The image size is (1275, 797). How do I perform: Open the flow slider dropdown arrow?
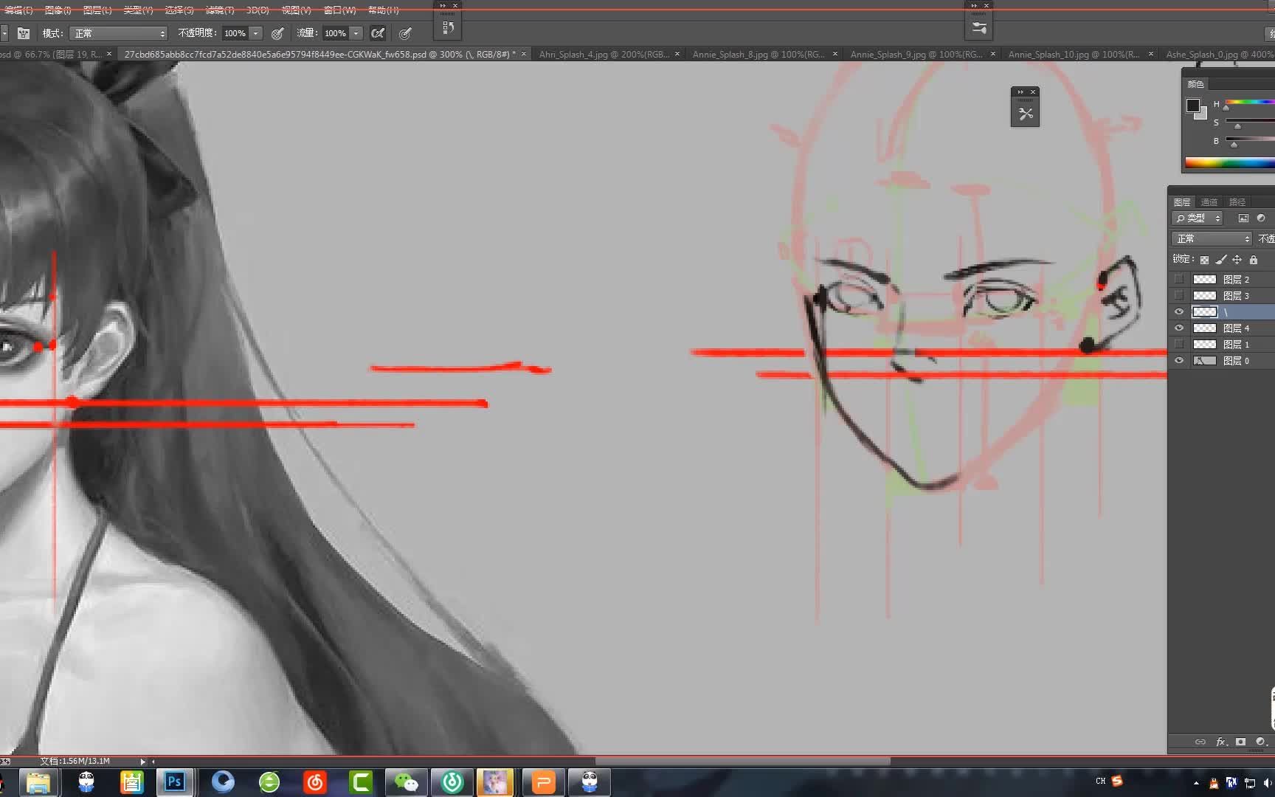coord(356,33)
